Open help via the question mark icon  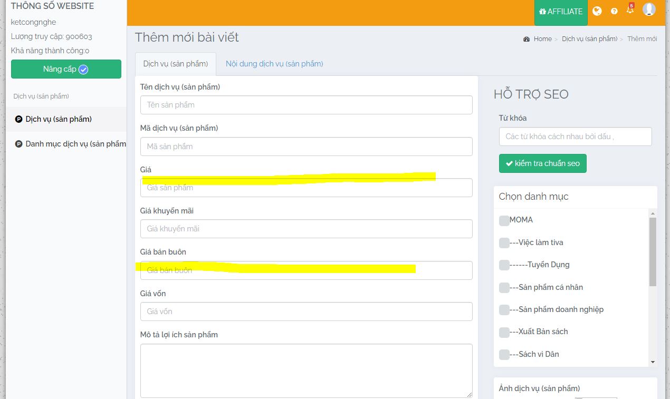pos(614,11)
